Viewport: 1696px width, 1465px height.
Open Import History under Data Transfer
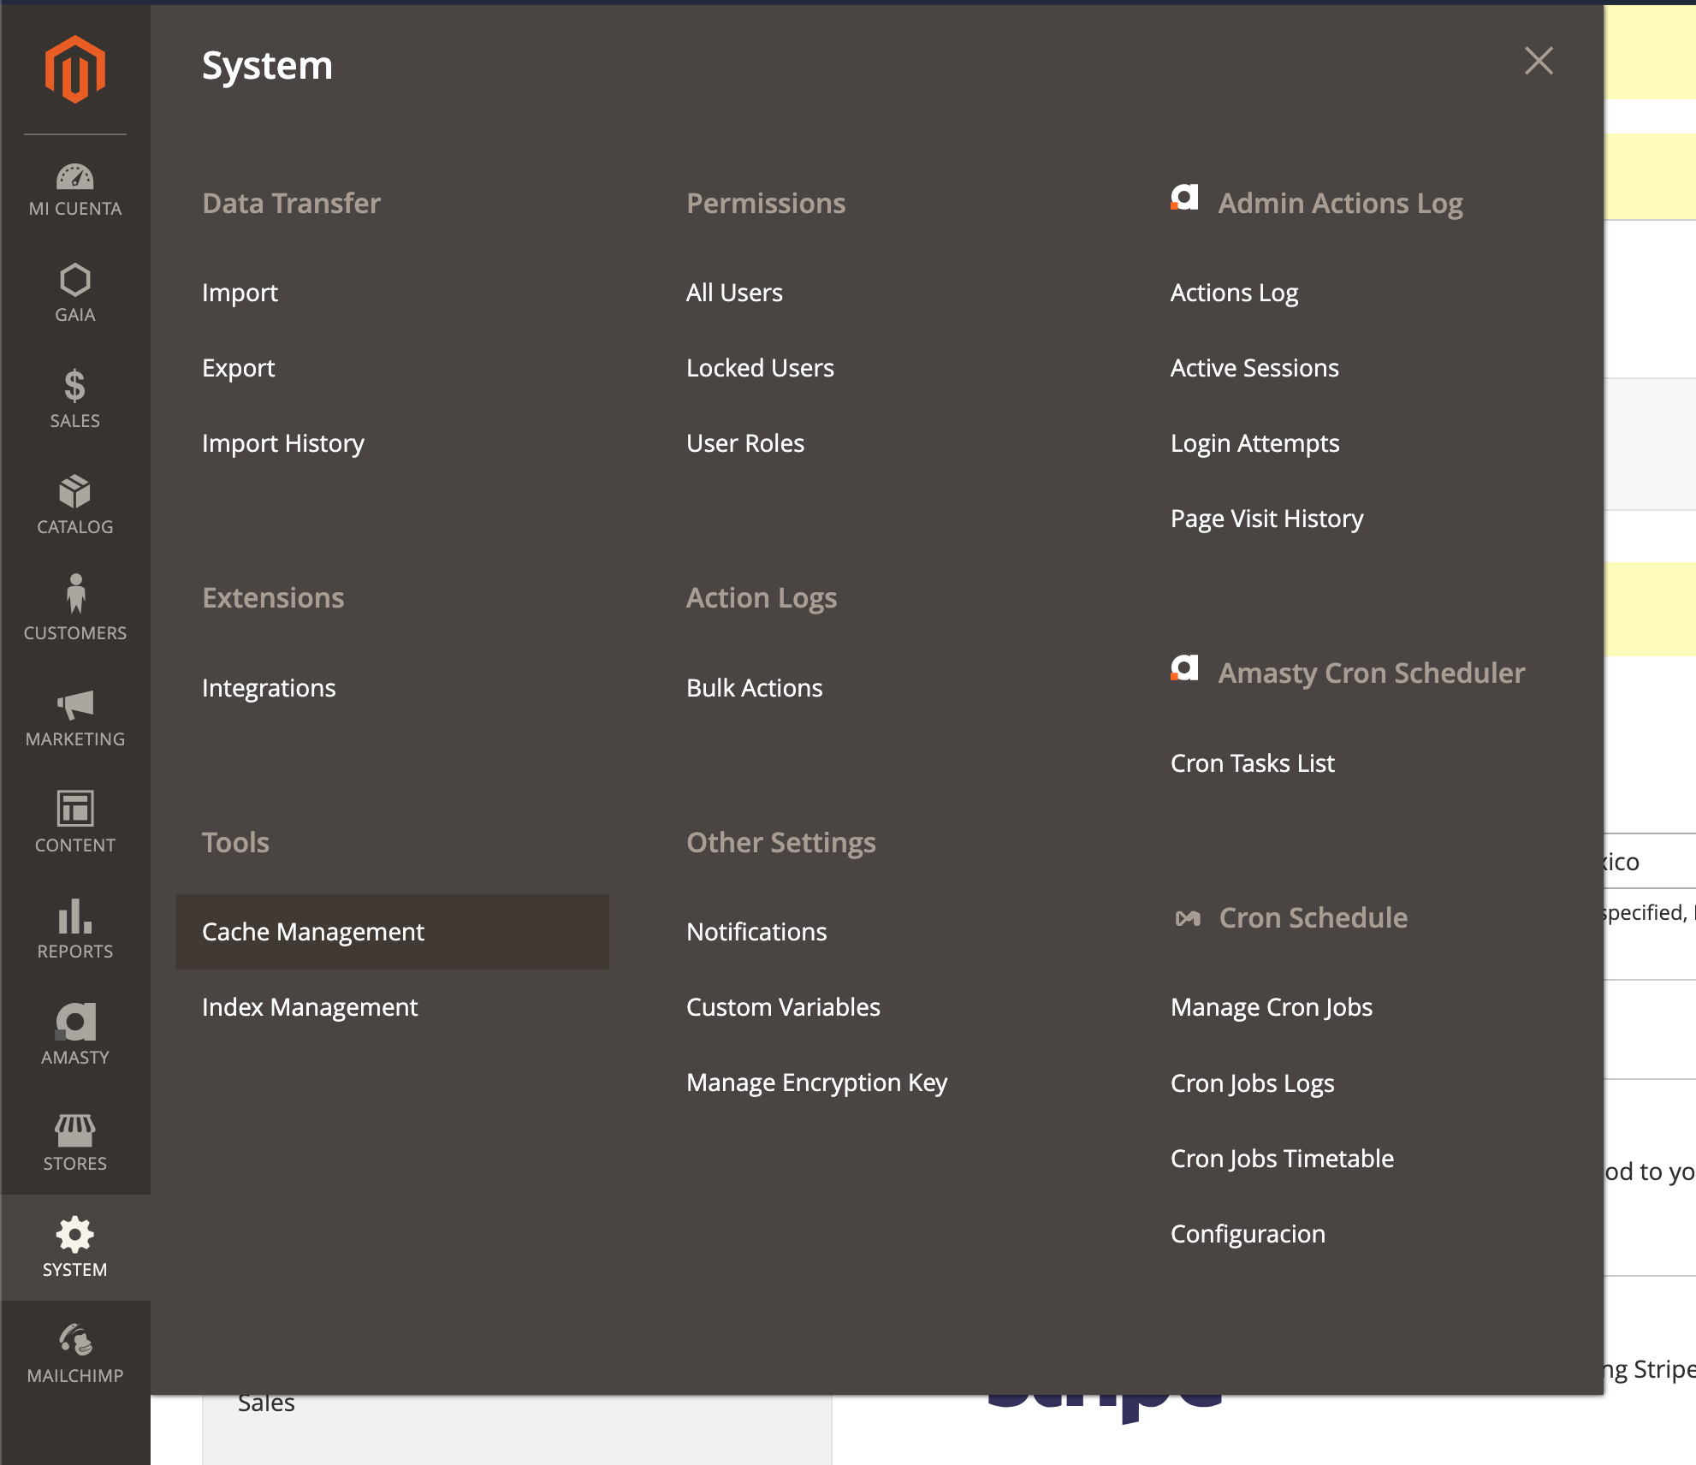(283, 443)
